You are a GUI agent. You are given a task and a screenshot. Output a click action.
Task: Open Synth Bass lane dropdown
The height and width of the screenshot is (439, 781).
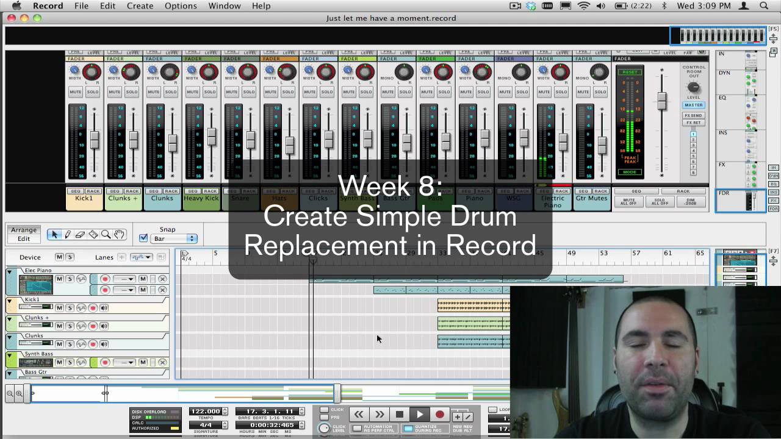[x=124, y=362]
